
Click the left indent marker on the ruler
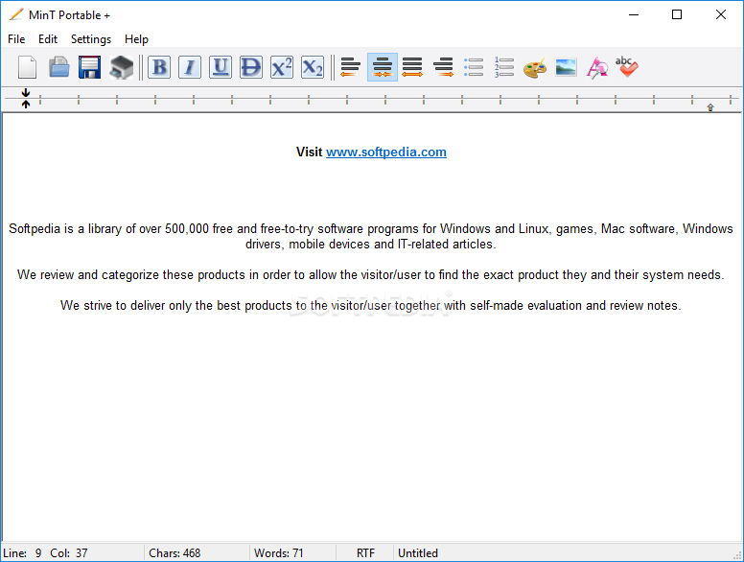[x=26, y=98]
